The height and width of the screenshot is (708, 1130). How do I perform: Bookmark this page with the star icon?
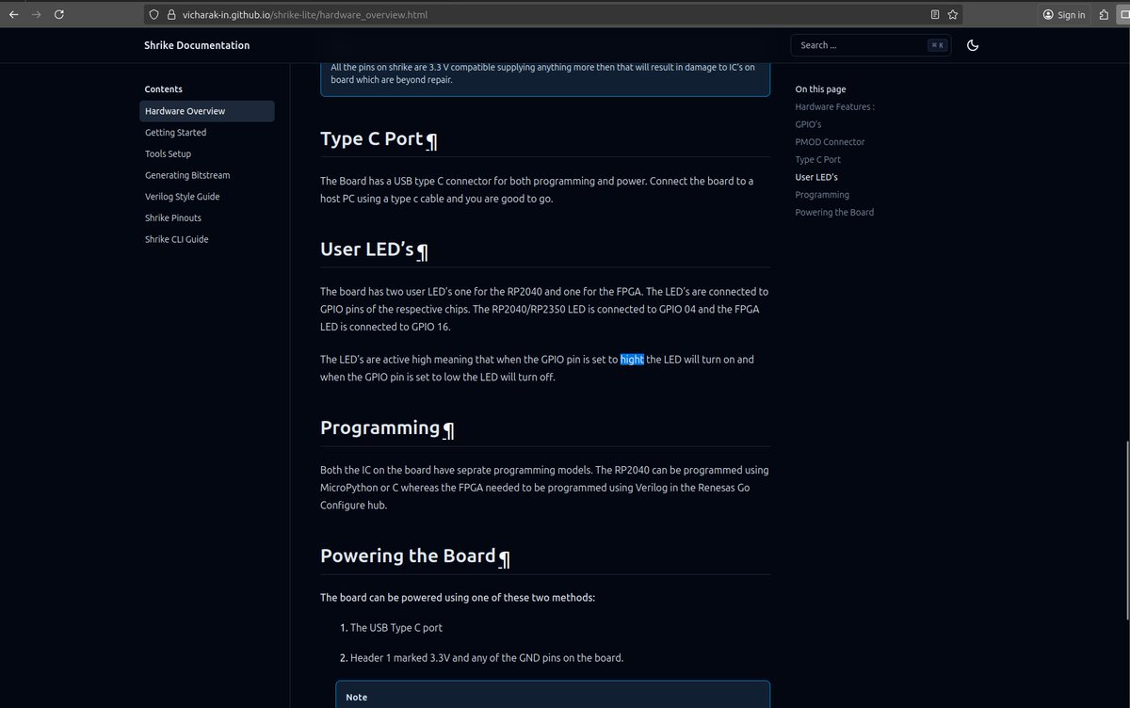953,15
